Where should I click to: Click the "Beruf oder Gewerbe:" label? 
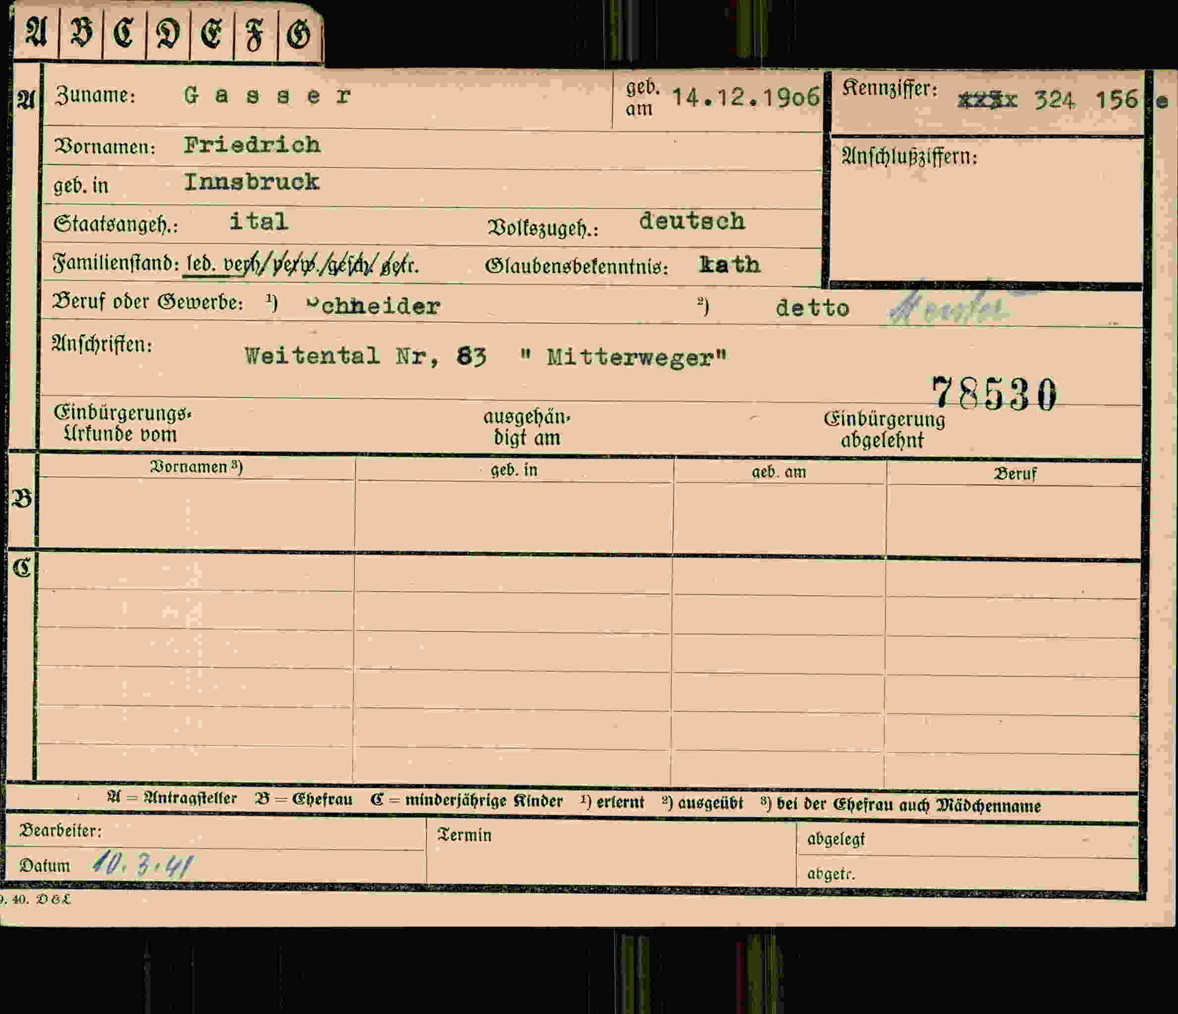(x=148, y=302)
